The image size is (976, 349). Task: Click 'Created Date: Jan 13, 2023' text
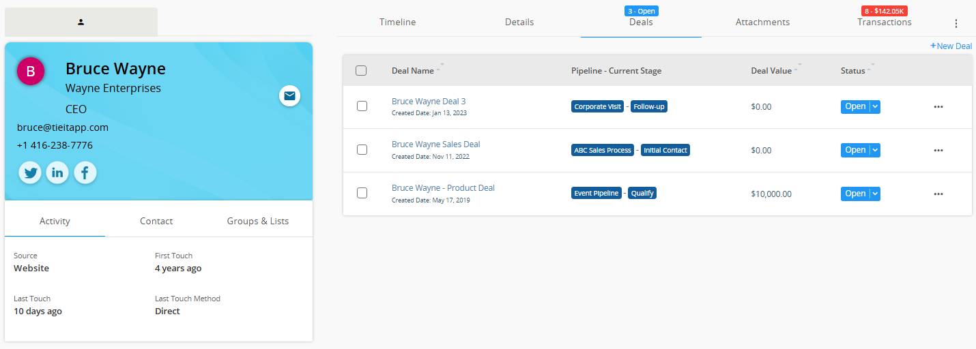click(429, 113)
